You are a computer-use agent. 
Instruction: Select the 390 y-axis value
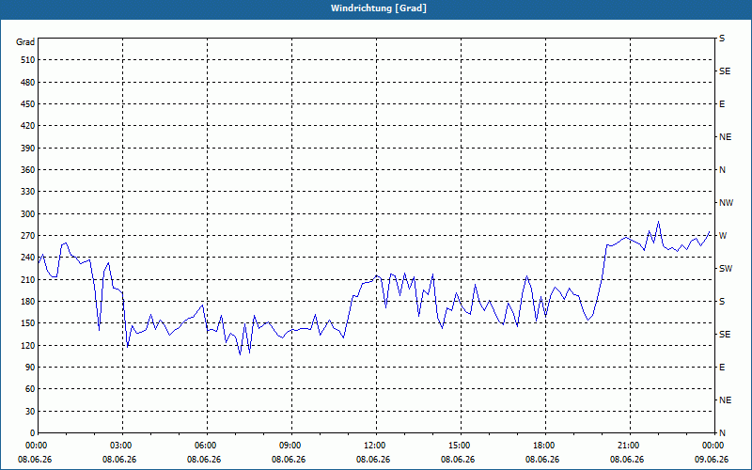pos(28,149)
